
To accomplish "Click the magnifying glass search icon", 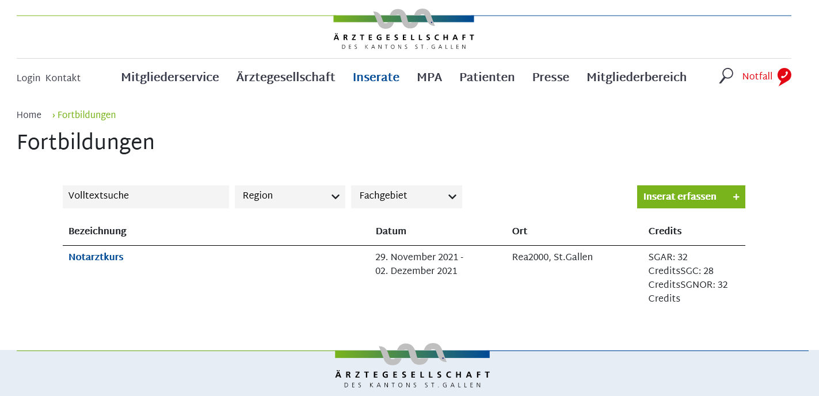I will (x=726, y=76).
